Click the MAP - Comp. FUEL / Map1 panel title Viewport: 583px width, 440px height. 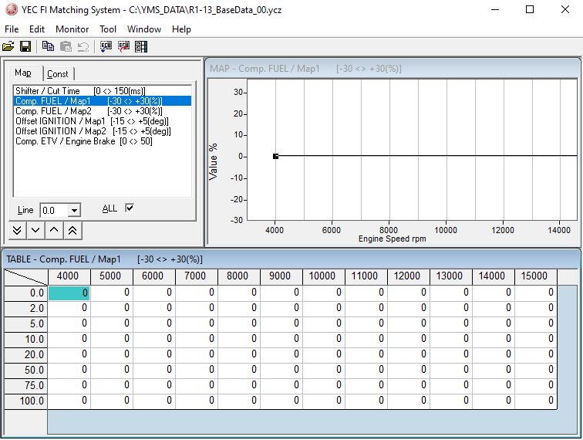(x=305, y=69)
